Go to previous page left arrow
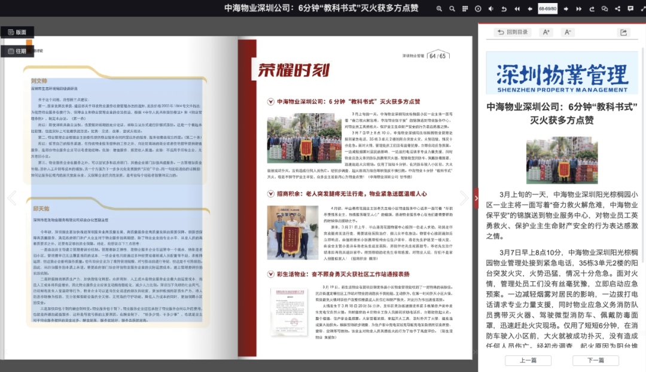This screenshot has width=646, height=372. pos(530,8)
